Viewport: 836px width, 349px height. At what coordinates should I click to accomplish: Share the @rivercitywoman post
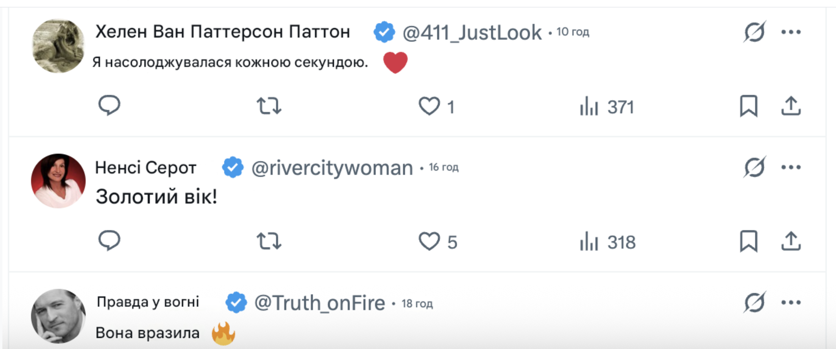[x=791, y=241]
